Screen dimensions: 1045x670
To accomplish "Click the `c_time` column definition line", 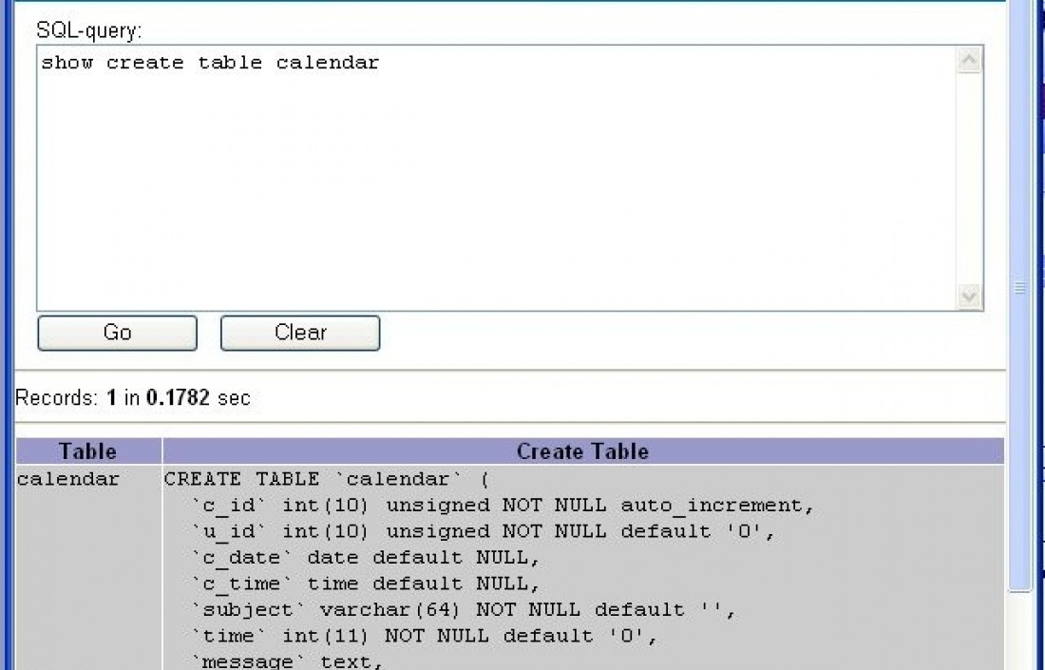I will click(x=365, y=584).
